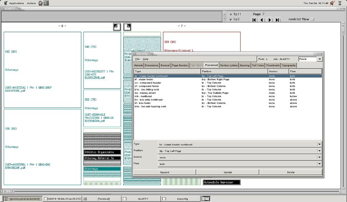The image size is (347, 202).
Task: Click the right page corner icon
Action: [x=127, y=27]
